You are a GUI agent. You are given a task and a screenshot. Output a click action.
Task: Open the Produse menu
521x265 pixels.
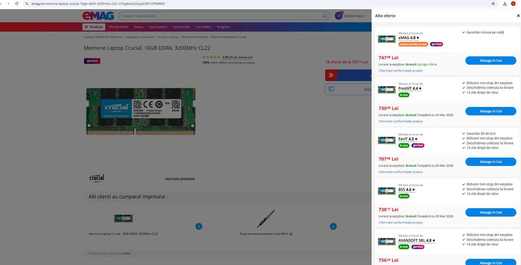tap(94, 27)
